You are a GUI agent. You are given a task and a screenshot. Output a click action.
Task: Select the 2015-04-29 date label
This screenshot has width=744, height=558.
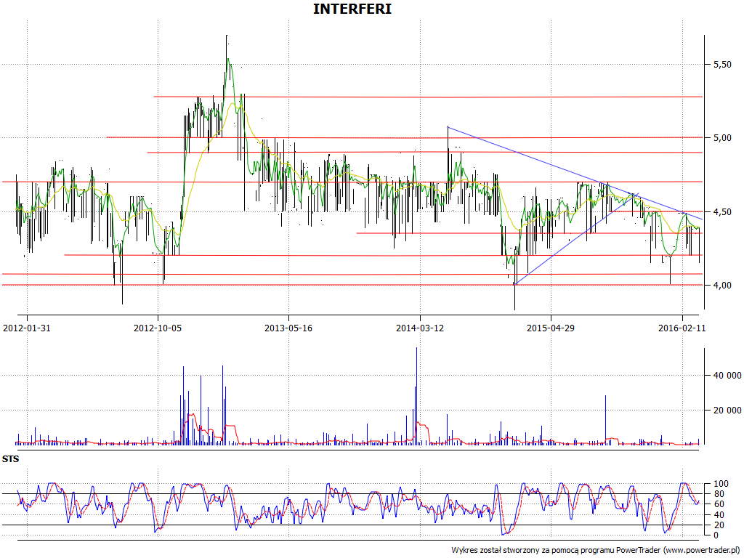tap(551, 328)
